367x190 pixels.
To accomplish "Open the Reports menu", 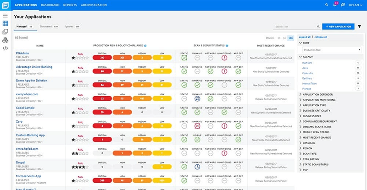I will (70, 5).
